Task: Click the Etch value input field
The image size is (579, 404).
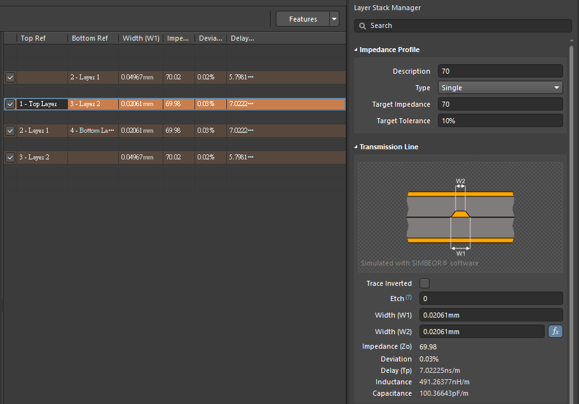Action: pyautogui.click(x=491, y=299)
